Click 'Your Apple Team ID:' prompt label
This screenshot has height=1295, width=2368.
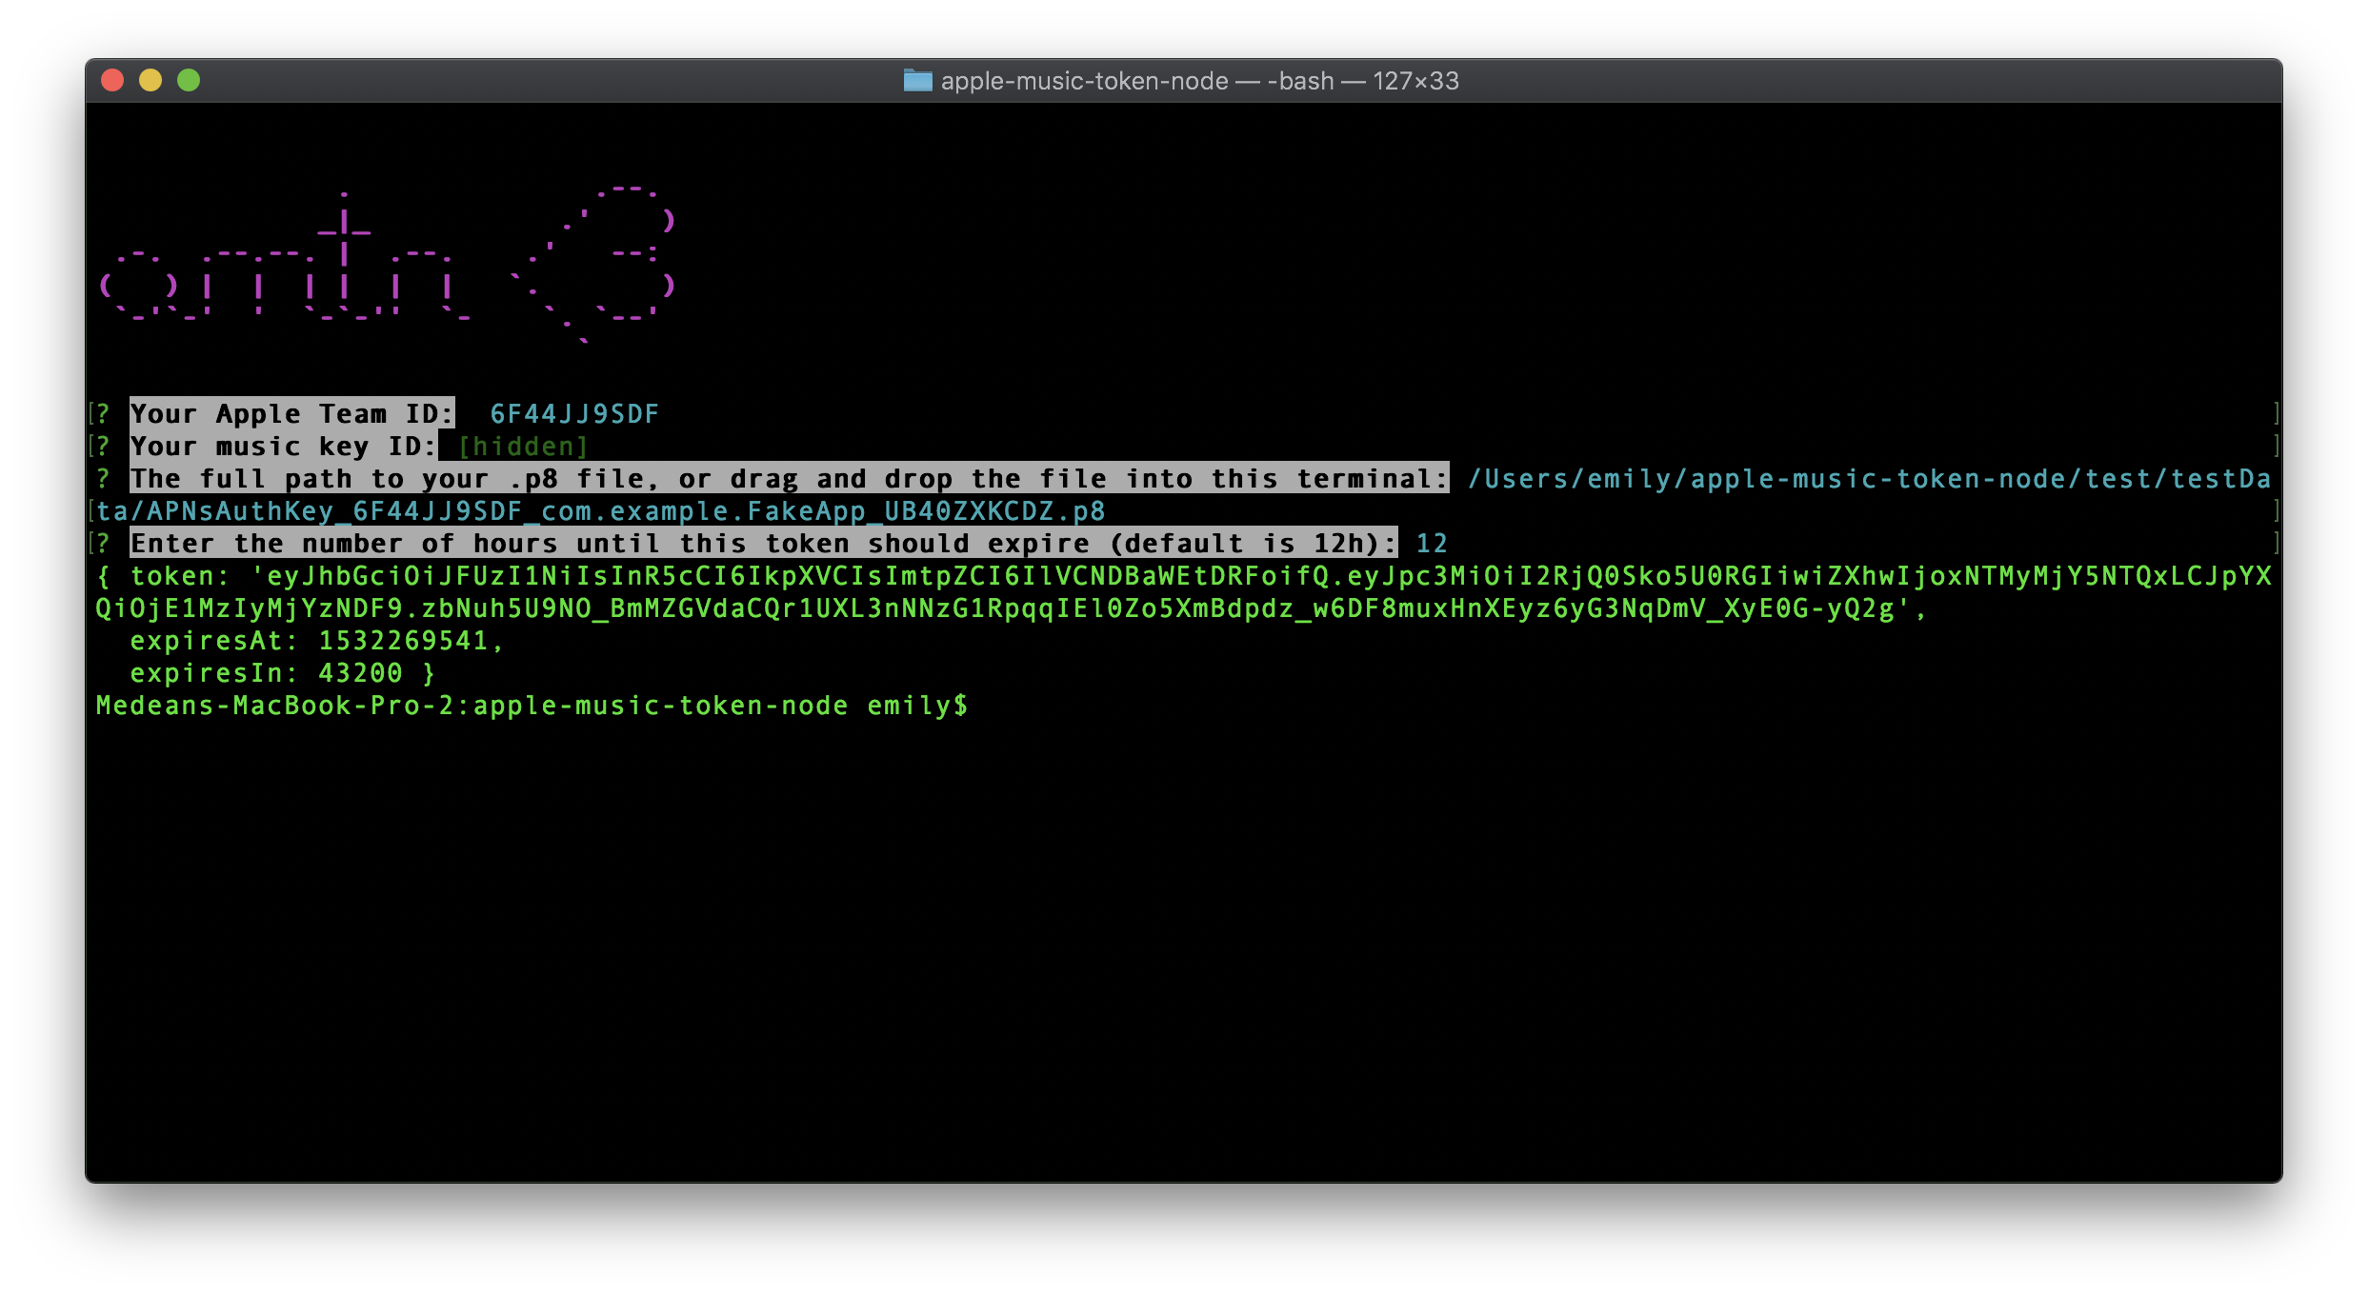point(291,414)
